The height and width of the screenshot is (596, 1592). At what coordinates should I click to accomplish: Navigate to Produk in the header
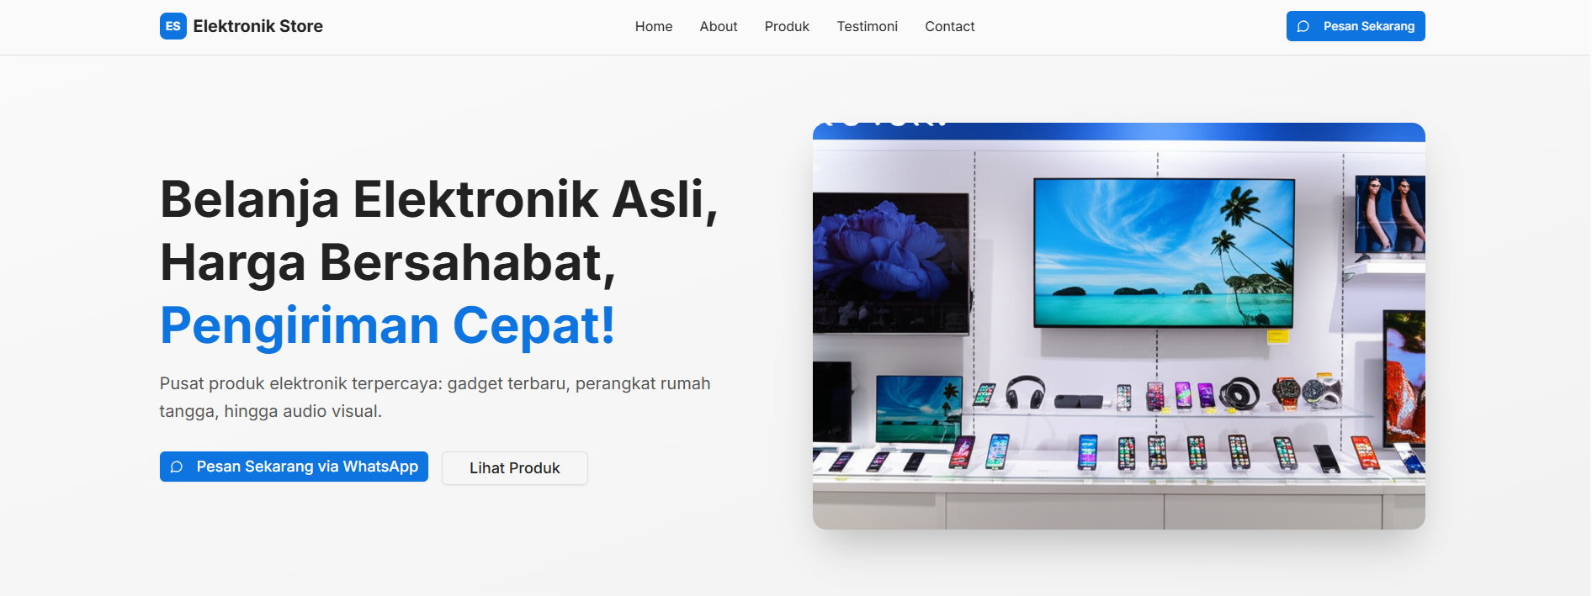click(787, 26)
